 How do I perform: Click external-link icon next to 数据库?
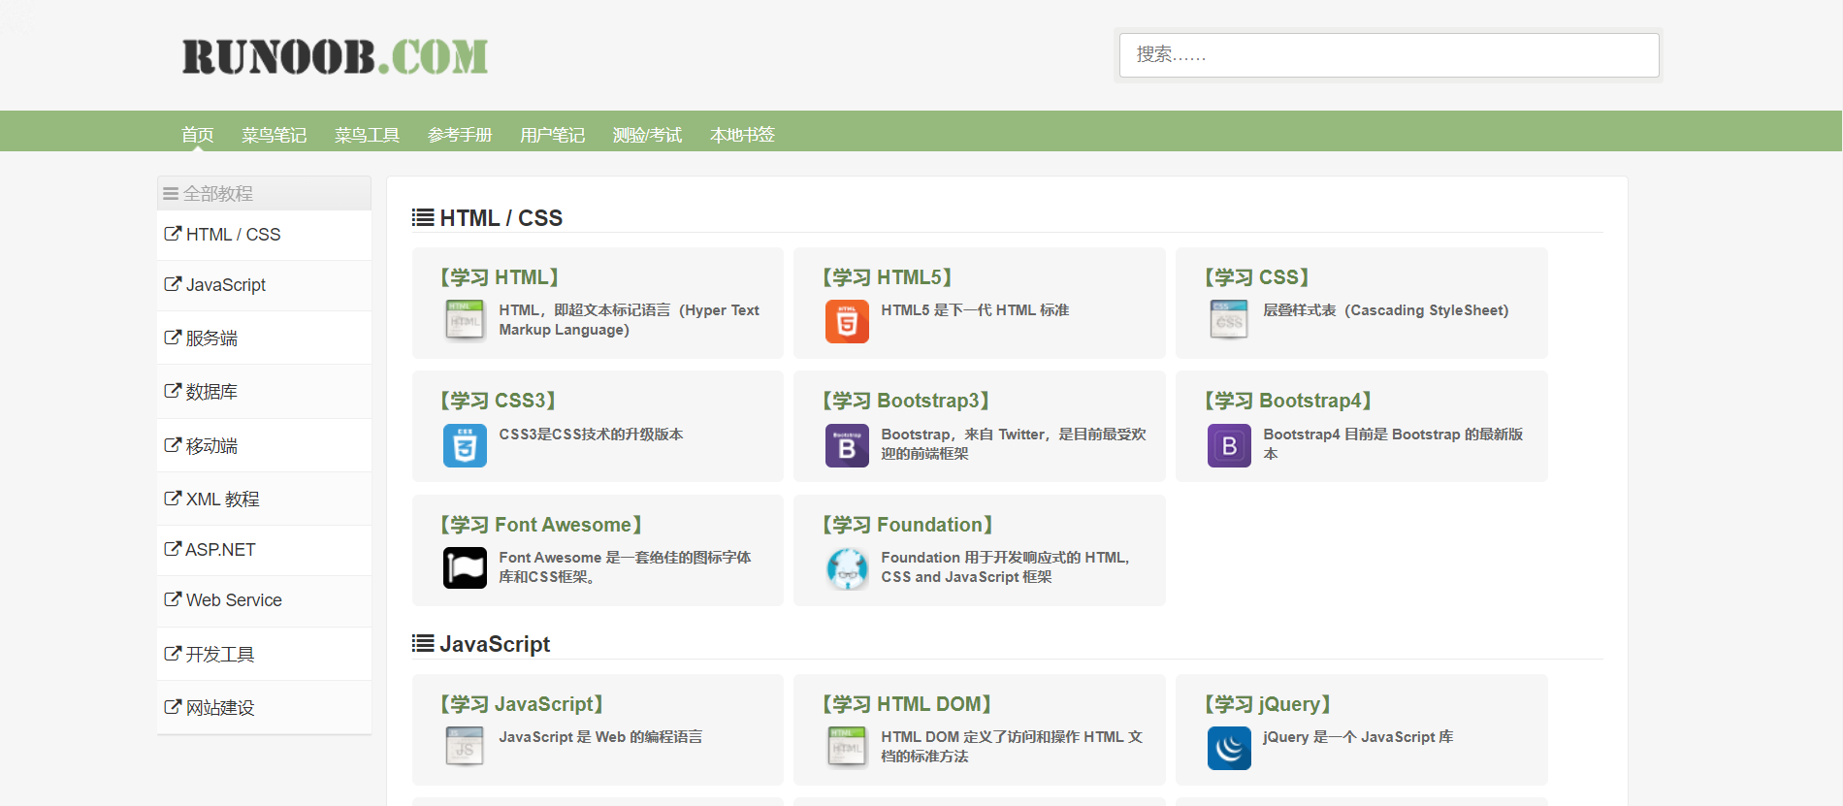coord(173,391)
